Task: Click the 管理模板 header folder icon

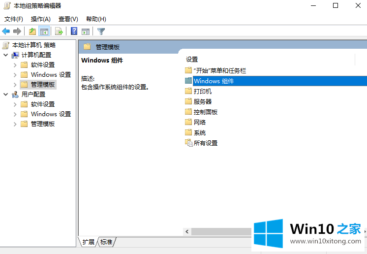Action: (87, 47)
